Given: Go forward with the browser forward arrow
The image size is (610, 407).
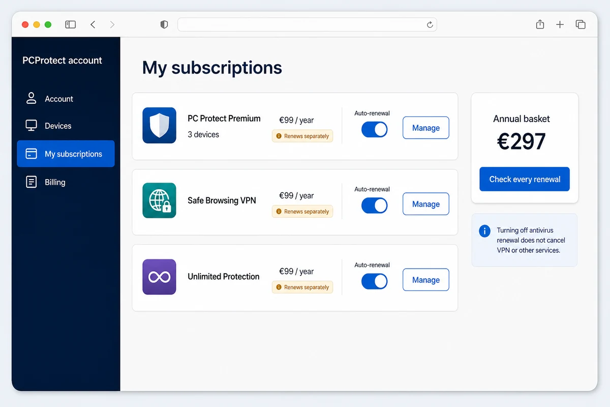Looking at the screenshot, I should tap(112, 24).
